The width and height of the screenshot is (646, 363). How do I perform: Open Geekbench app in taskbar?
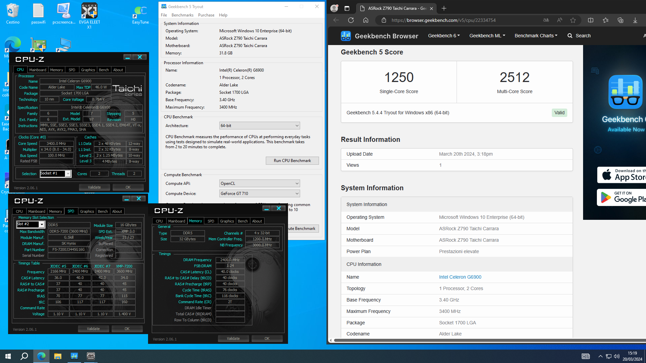74,356
